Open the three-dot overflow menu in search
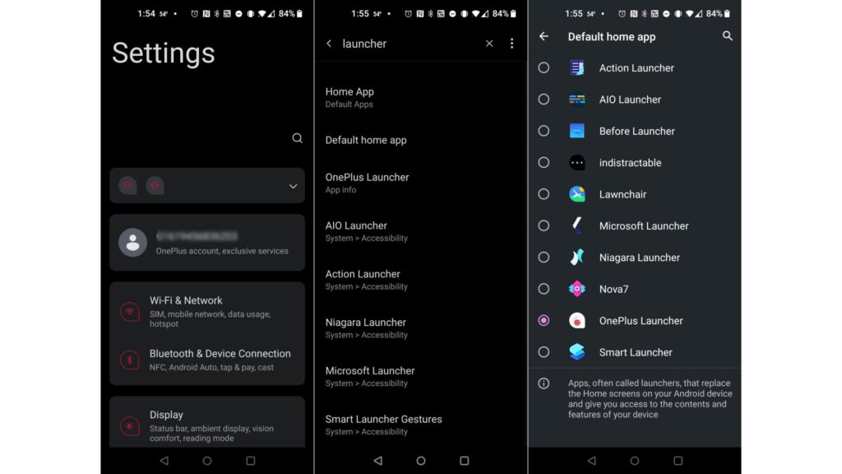This screenshot has width=842, height=474. click(511, 44)
